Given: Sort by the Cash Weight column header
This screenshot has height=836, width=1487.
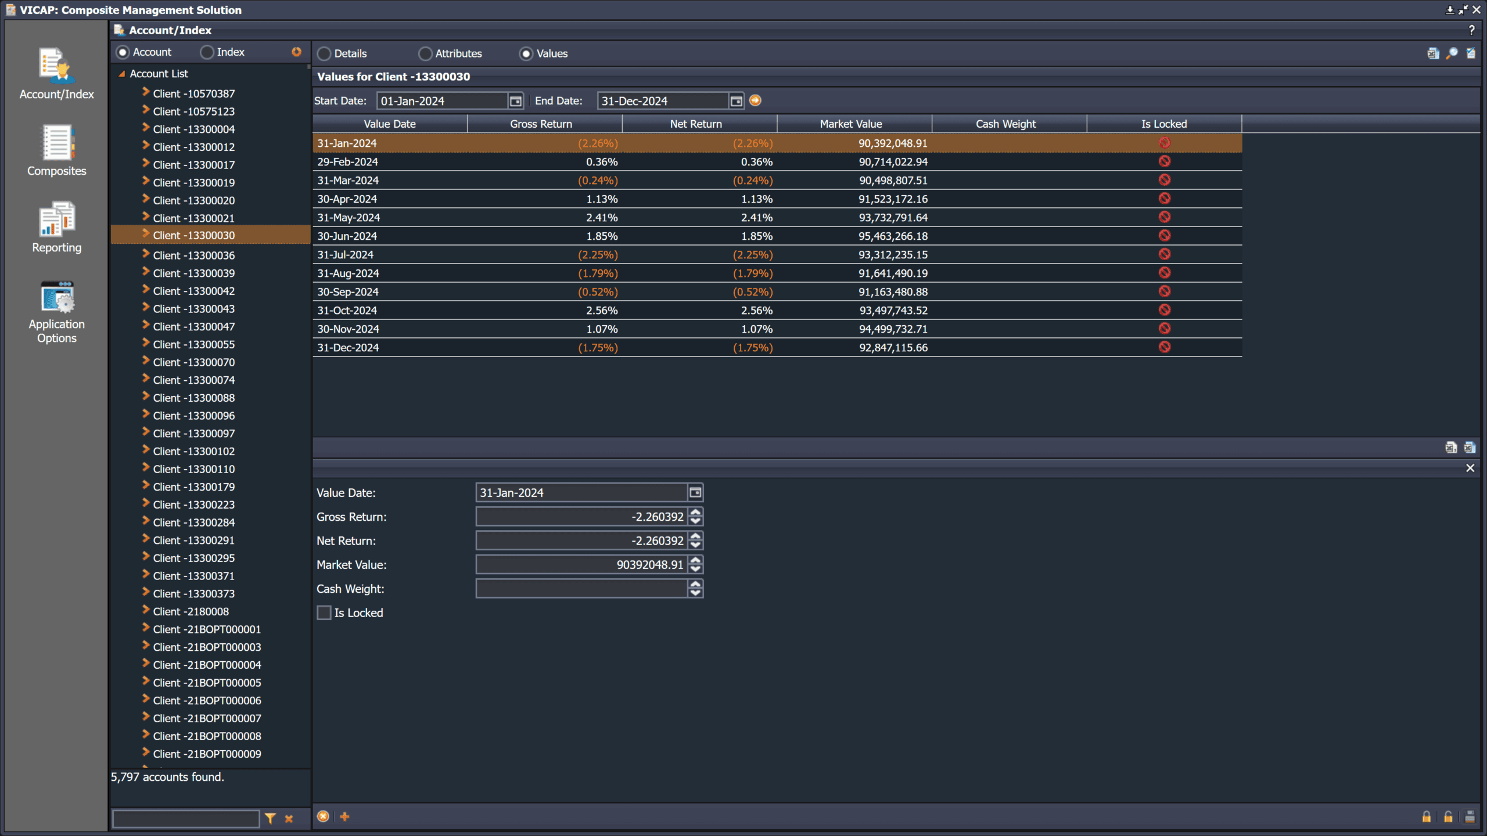Looking at the screenshot, I should 1009,124.
